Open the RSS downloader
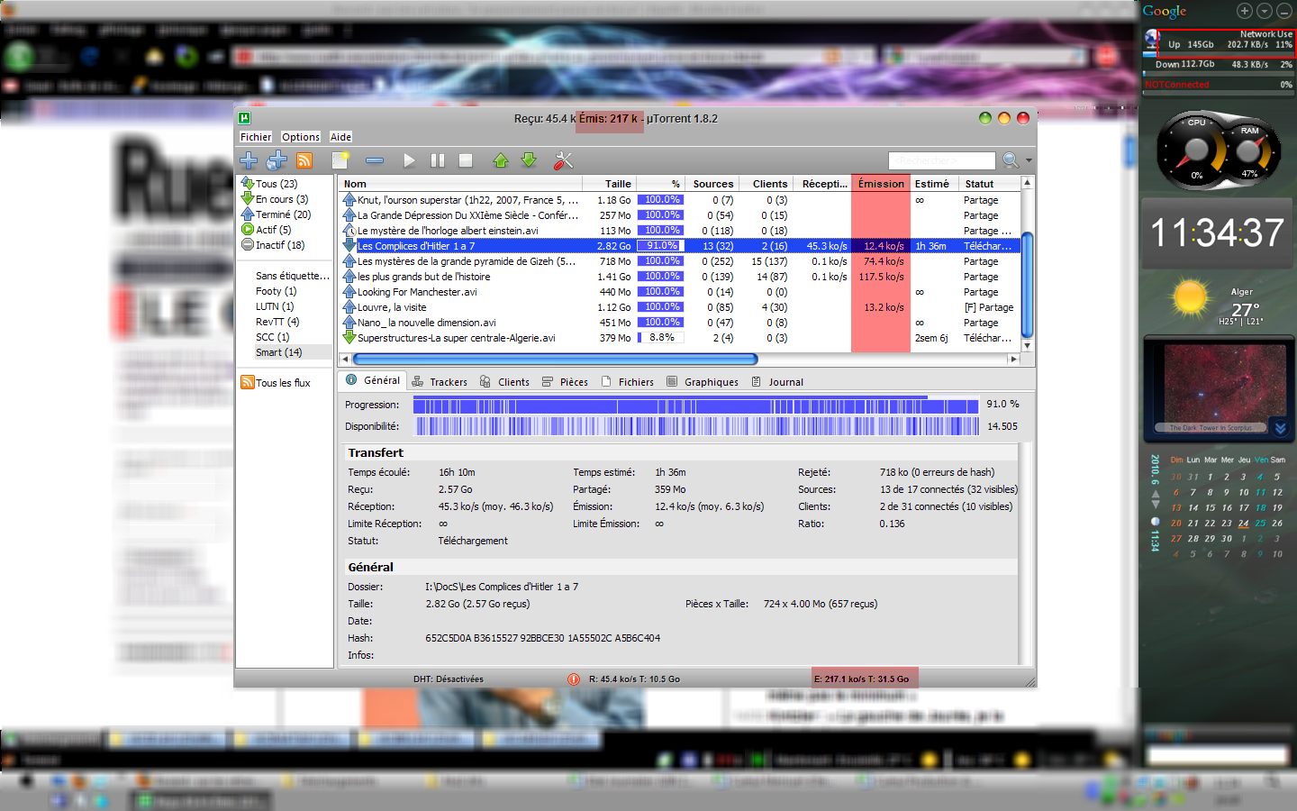This screenshot has height=811, width=1297. (305, 160)
